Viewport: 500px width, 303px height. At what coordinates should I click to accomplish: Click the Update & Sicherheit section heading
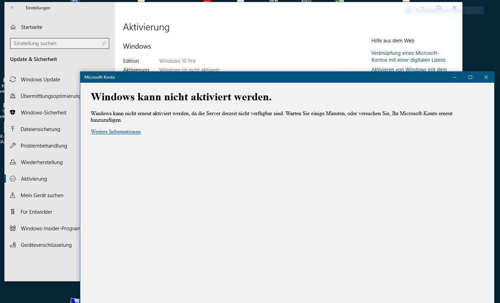[33, 59]
